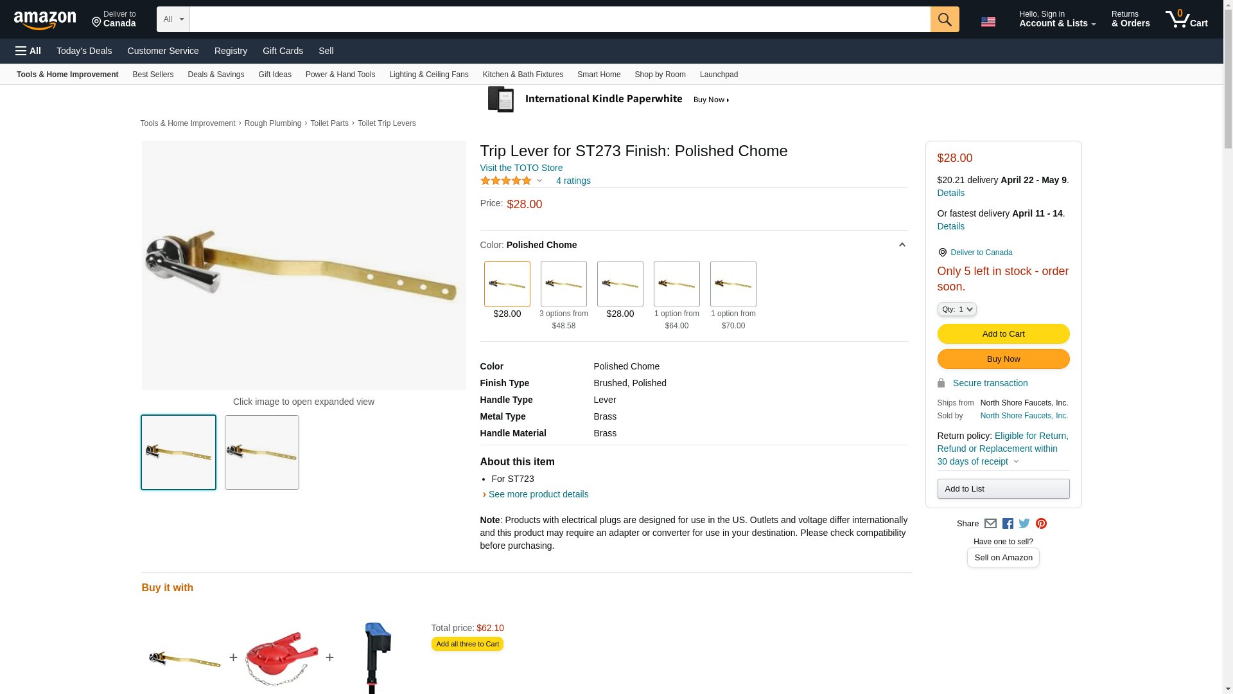Open Today's Deals in nav bar
The image size is (1233, 694).
coord(84,51)
